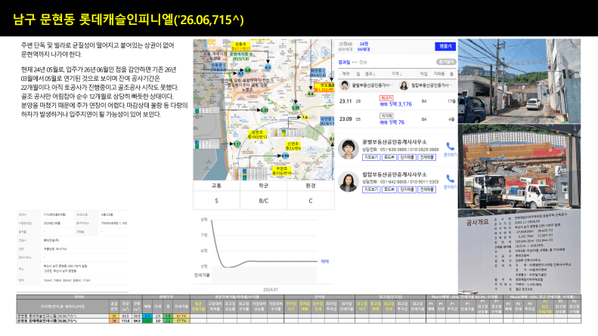Click 전체매물 under 힐탑부동산 office
Image resolution: width=598 pixels, height=336 pixels.
(426, 190)
